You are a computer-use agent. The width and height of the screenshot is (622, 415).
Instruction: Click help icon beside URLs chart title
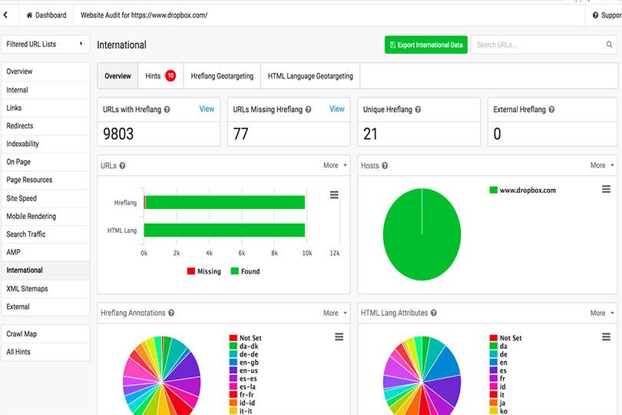(122, 165)
